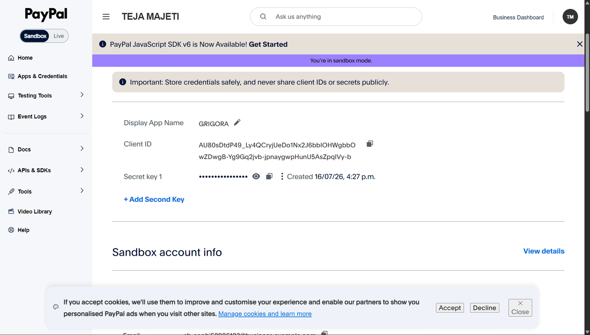Click the page vertical scrollbar
This screenshot has height=335, width=590.
[587, 167]
